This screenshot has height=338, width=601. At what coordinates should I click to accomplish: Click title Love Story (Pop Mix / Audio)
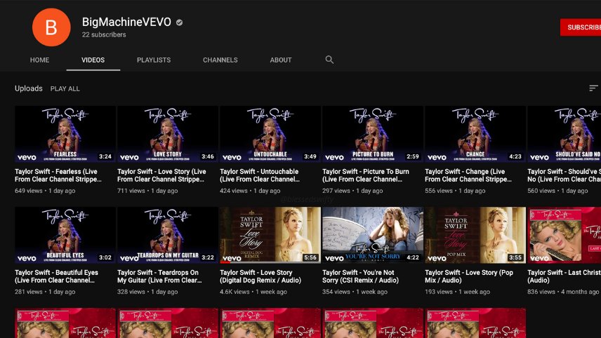469,276
